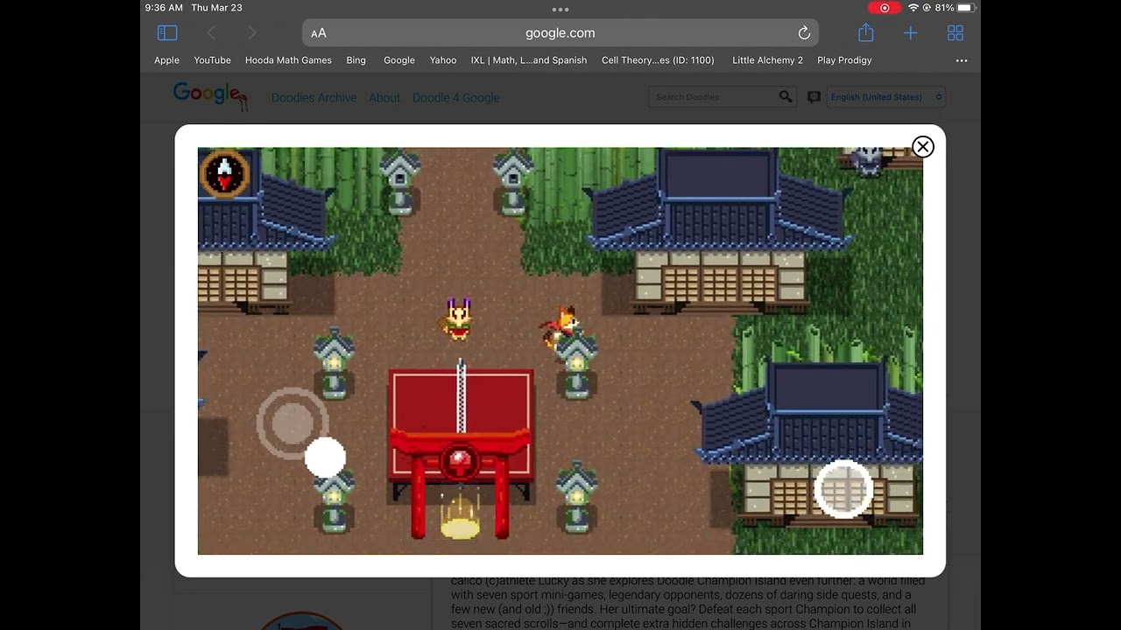Open the Doodle 4 Google link
The height and width of the screenshot is (630, 1121).
[456, 98]
